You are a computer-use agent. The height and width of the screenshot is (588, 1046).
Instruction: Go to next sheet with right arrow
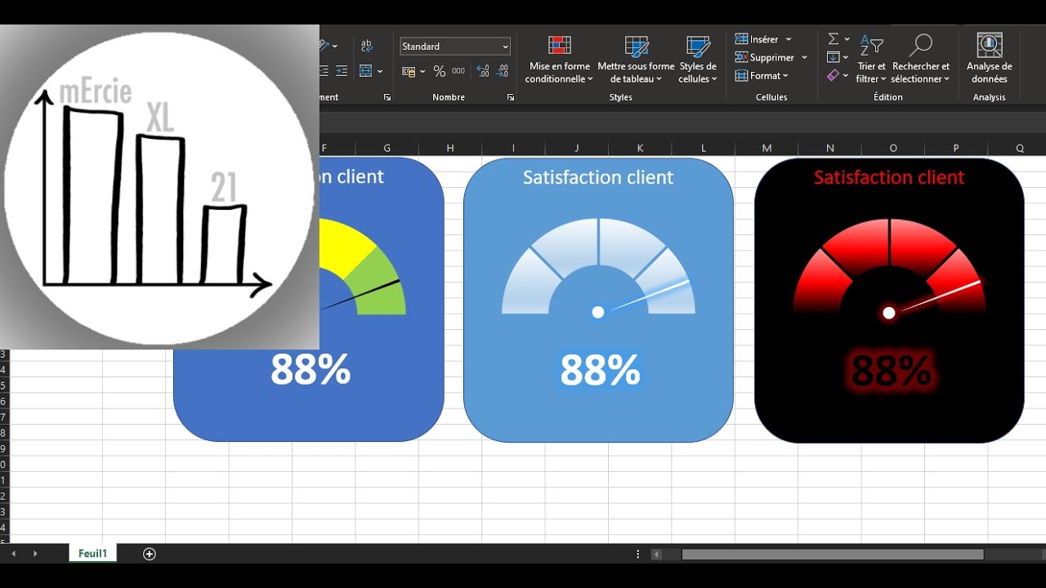point(35,554)
